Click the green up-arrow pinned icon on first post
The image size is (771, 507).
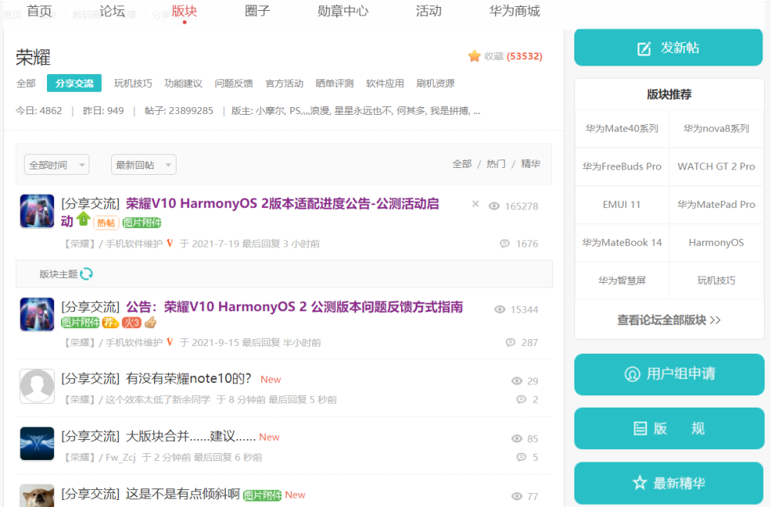[84, 219]
